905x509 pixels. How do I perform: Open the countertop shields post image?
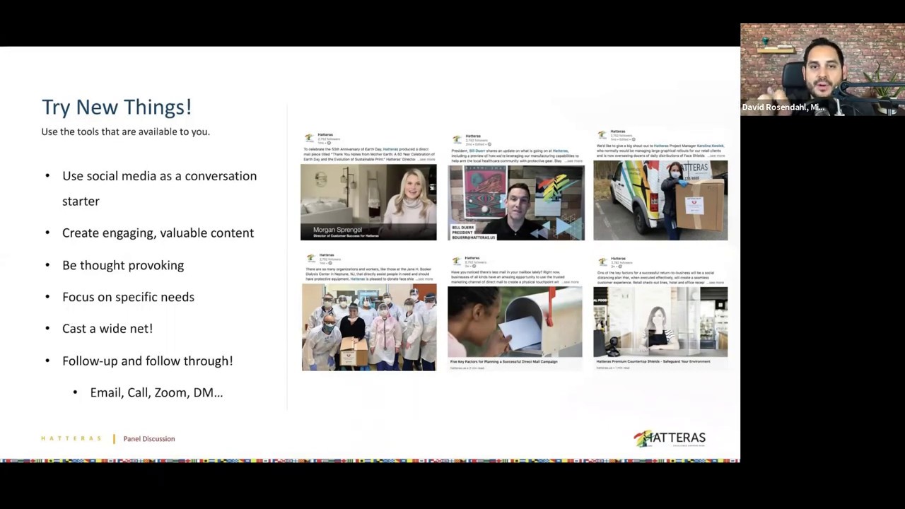pos(660,322)
